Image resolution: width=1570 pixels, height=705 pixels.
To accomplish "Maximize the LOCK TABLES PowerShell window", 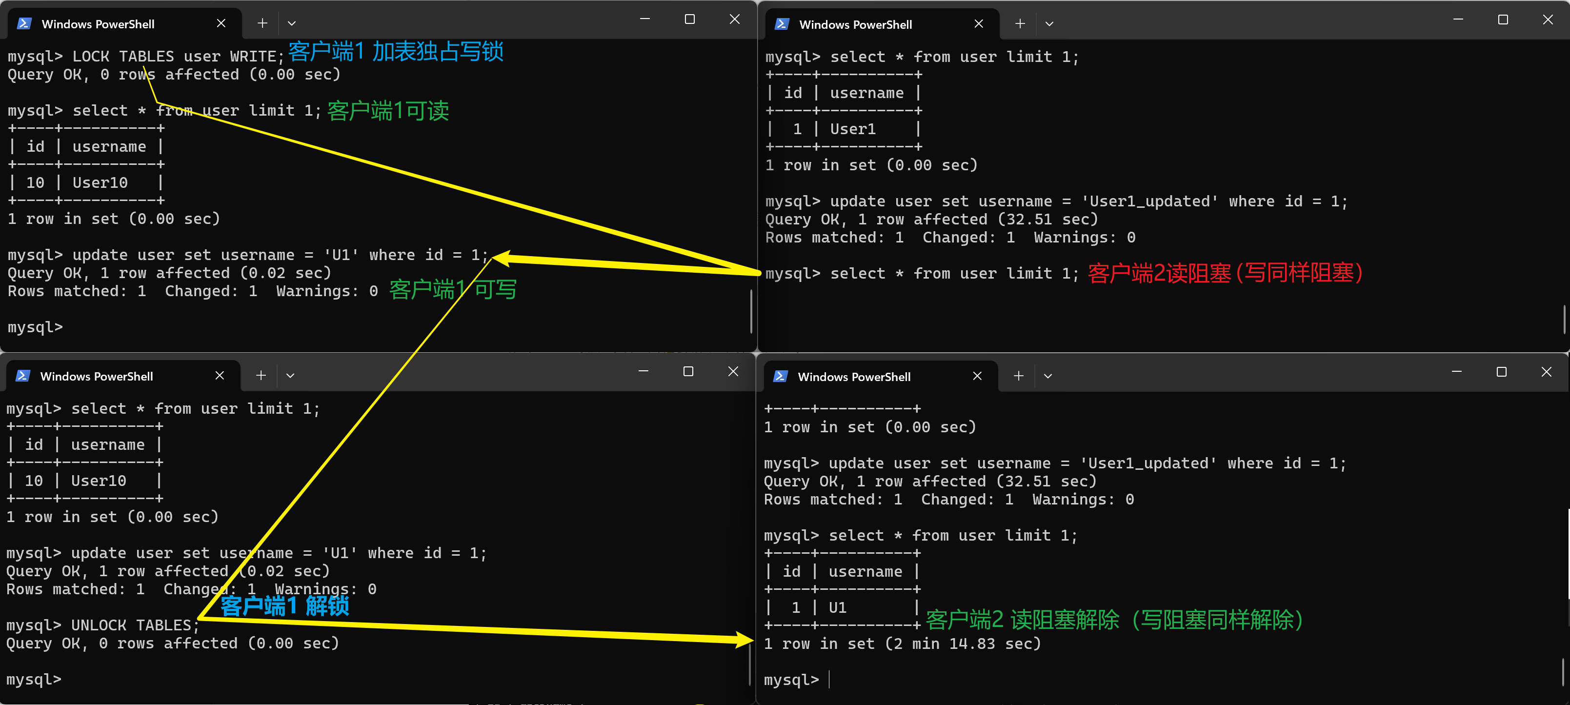I will 689,20.
